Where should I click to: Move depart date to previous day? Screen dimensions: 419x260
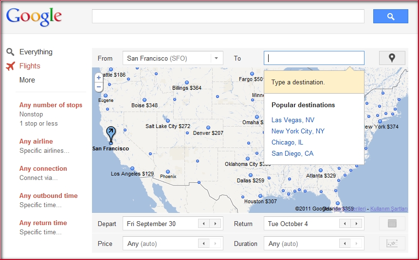[204, 224]
